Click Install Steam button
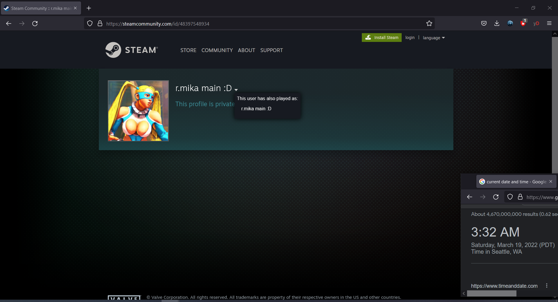Screen dimensions: 558x302 382,38
